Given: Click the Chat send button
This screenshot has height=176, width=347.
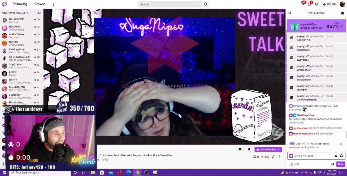Looking at the screenshot, I should click(x=341, y=164).
